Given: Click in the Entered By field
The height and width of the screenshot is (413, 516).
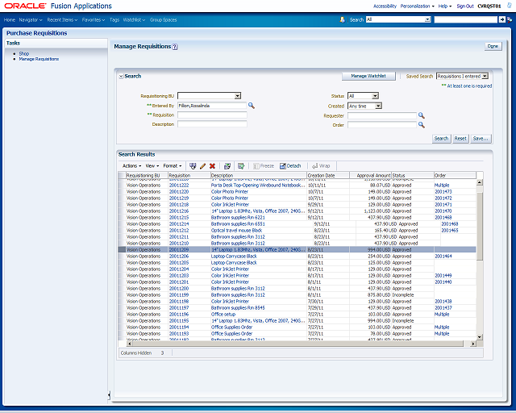Looking at the screenshot, I should [212, 106].
